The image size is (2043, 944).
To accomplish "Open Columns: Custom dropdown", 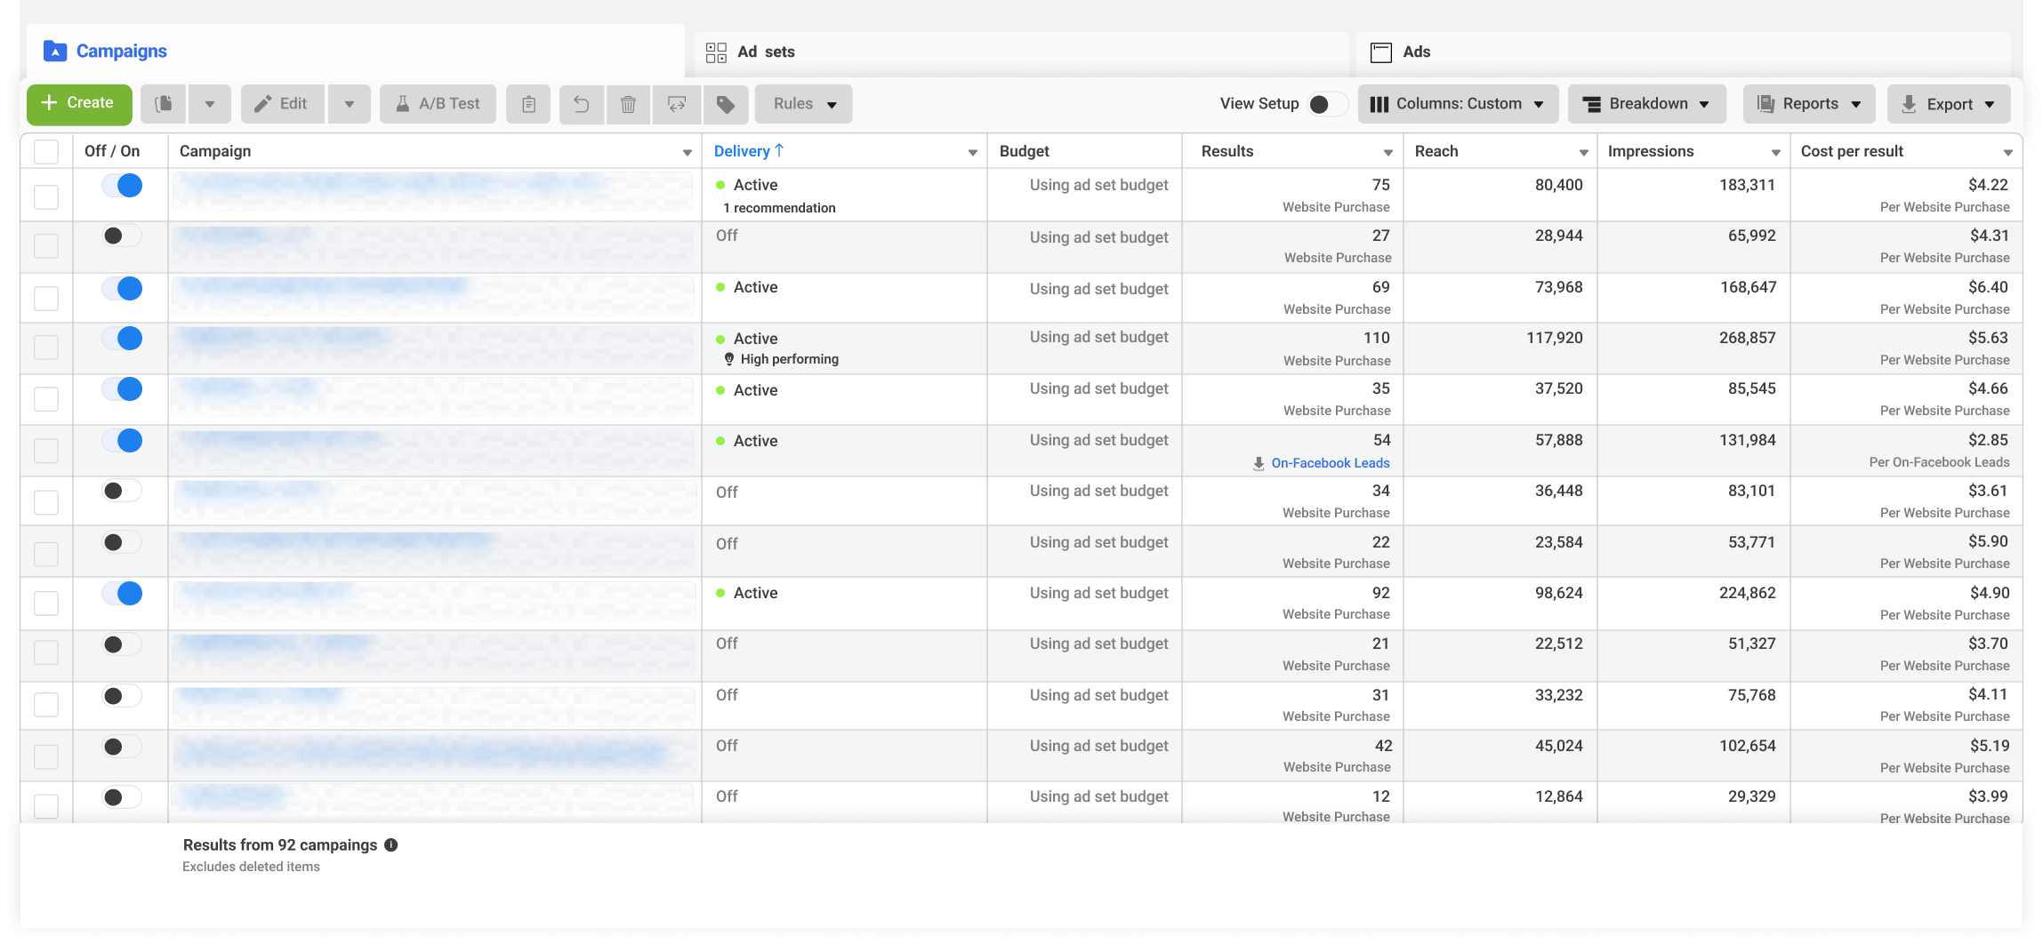I will (1458, 104).
